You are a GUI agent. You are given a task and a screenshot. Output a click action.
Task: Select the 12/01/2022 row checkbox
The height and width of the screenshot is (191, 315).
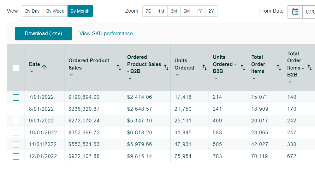coord(16,156)
